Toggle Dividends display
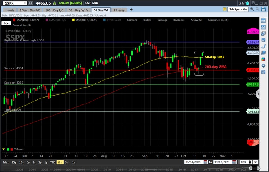This screenshot has height=172, width=269. pyautogui.click(x=179, y=20)
